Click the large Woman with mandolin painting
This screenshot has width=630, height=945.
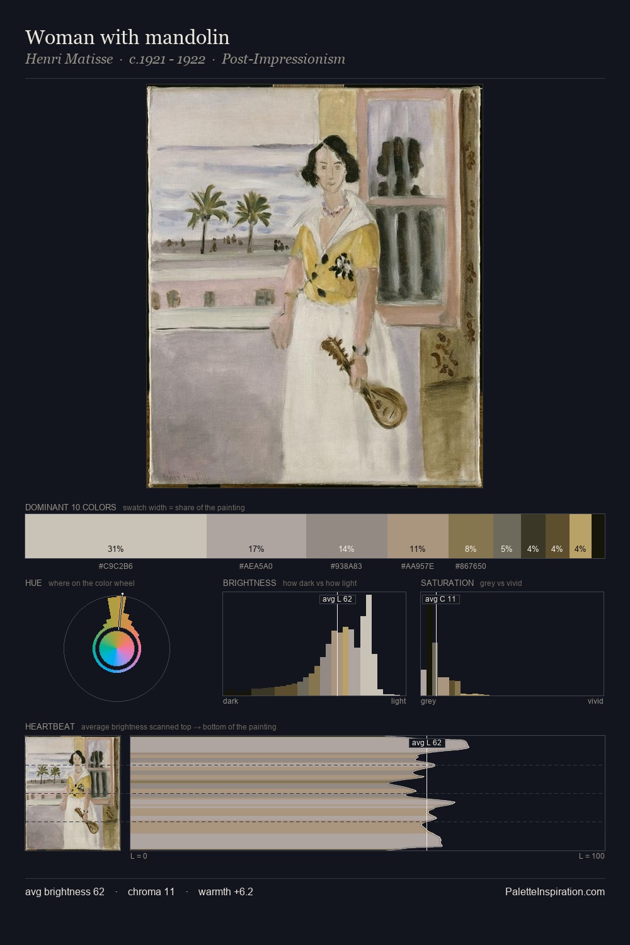[314, 286]
